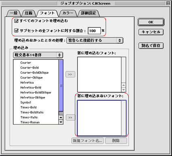Click the upper >> add-to-always-embed button
Image resolution: width=172 pixels, height=156 pixels.
(70, 74)
